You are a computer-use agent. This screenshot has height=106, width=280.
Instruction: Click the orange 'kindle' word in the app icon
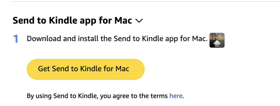click(x=217, y=38)
